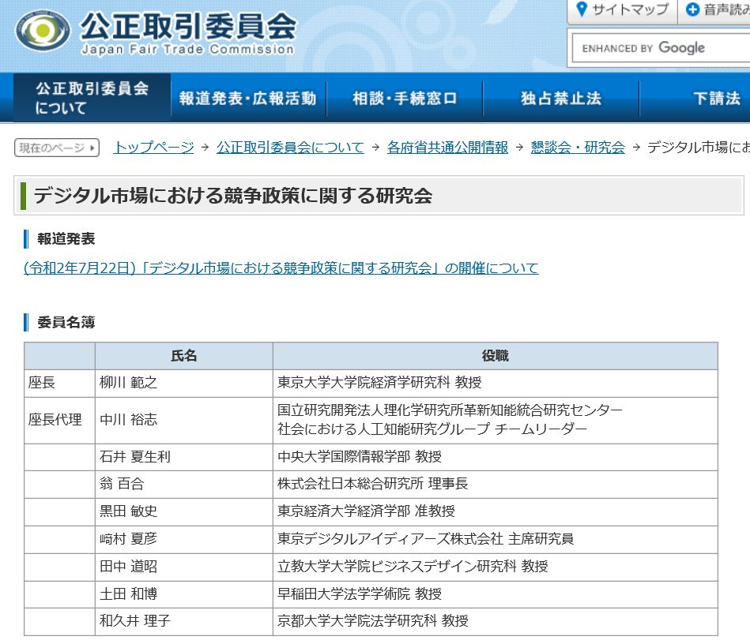Click the cell 株式会社日本総合研究所 理事長
This screenshot has width=750, height=644.
495,485
